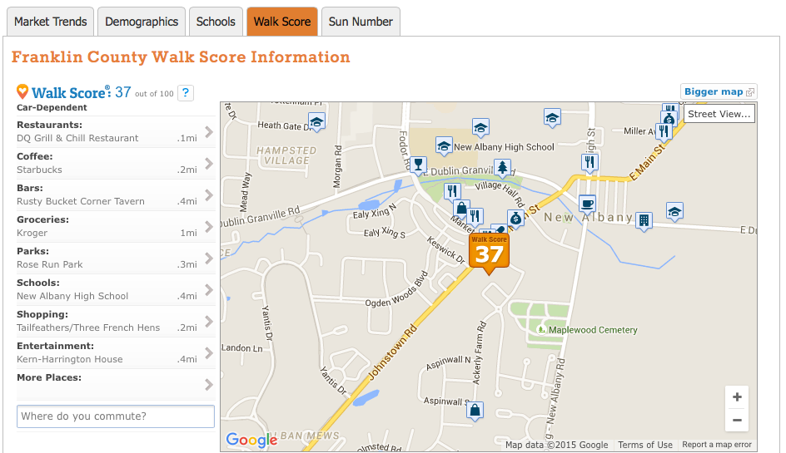Screen dimensions: 786x453
Task: Zoom in on the map
Action: 736,397
